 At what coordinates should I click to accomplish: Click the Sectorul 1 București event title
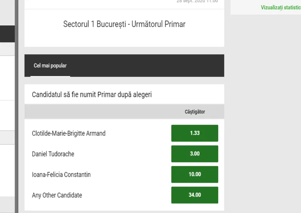pyautogui.click(x=124, y=24)
